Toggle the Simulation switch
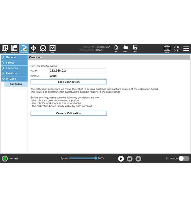191x207 pixels. (184, 158)
